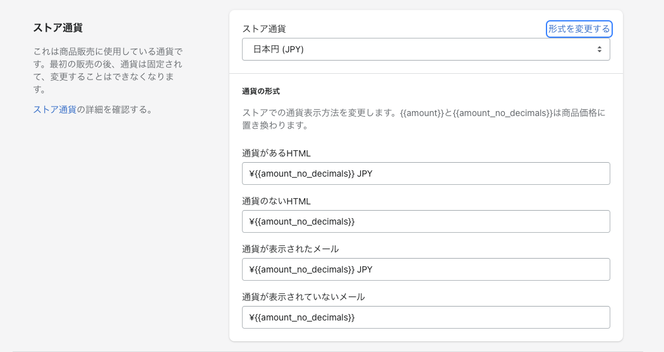Click the の詳細を確認する text
Viewport: 664px width, 352px height.
point(114,110)
